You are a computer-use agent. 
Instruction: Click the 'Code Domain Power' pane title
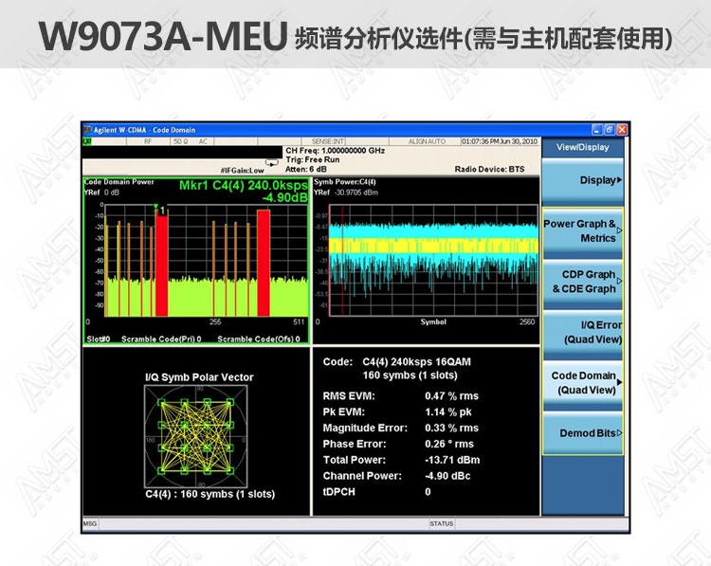coord(119,182)
